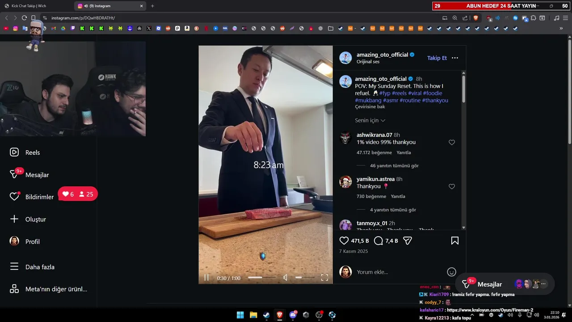Screen dimensions: 572x322
Task: Open X bookmark in bookmarks bar
Action: [x=149, y=28]
